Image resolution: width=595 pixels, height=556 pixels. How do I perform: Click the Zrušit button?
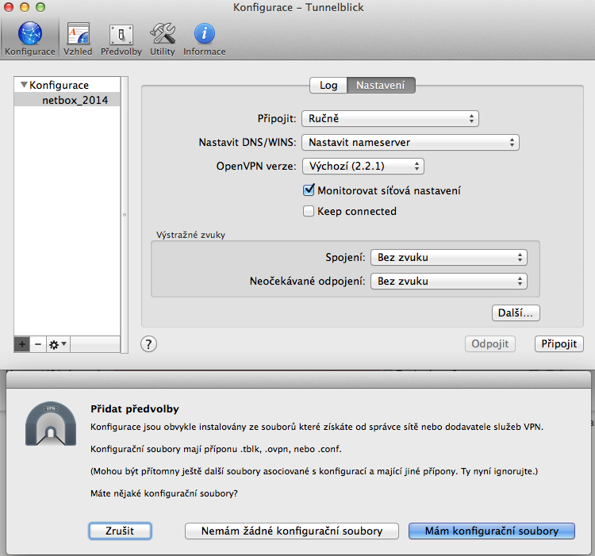pyautogui.click(x=118, y=531)
